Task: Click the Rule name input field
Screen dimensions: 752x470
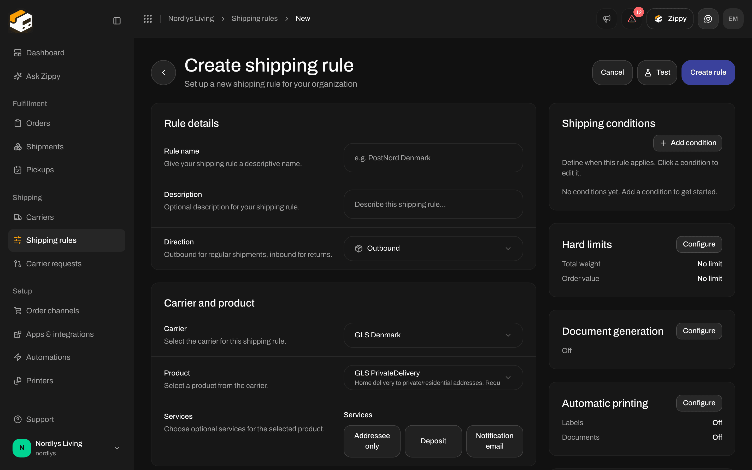Action: 433,158
